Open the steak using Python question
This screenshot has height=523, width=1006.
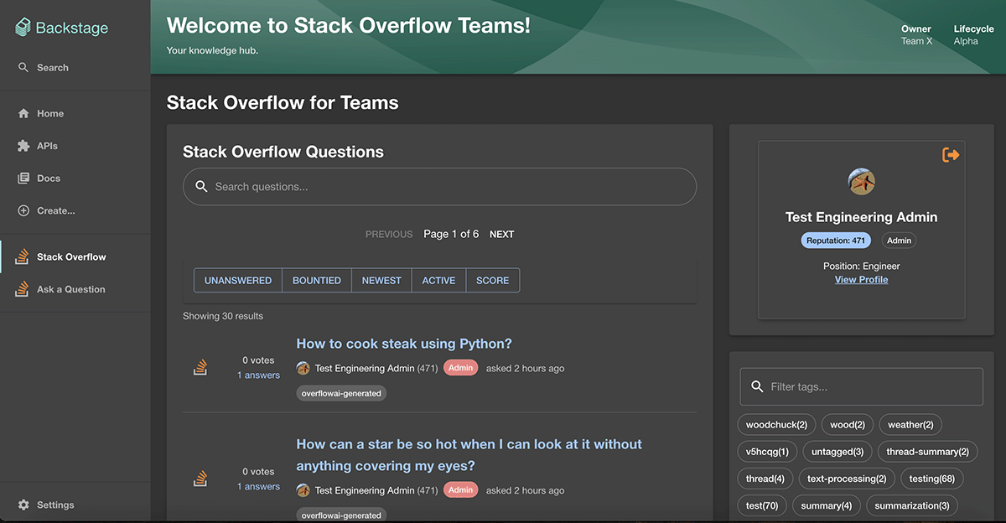click(x=403, y=344)
